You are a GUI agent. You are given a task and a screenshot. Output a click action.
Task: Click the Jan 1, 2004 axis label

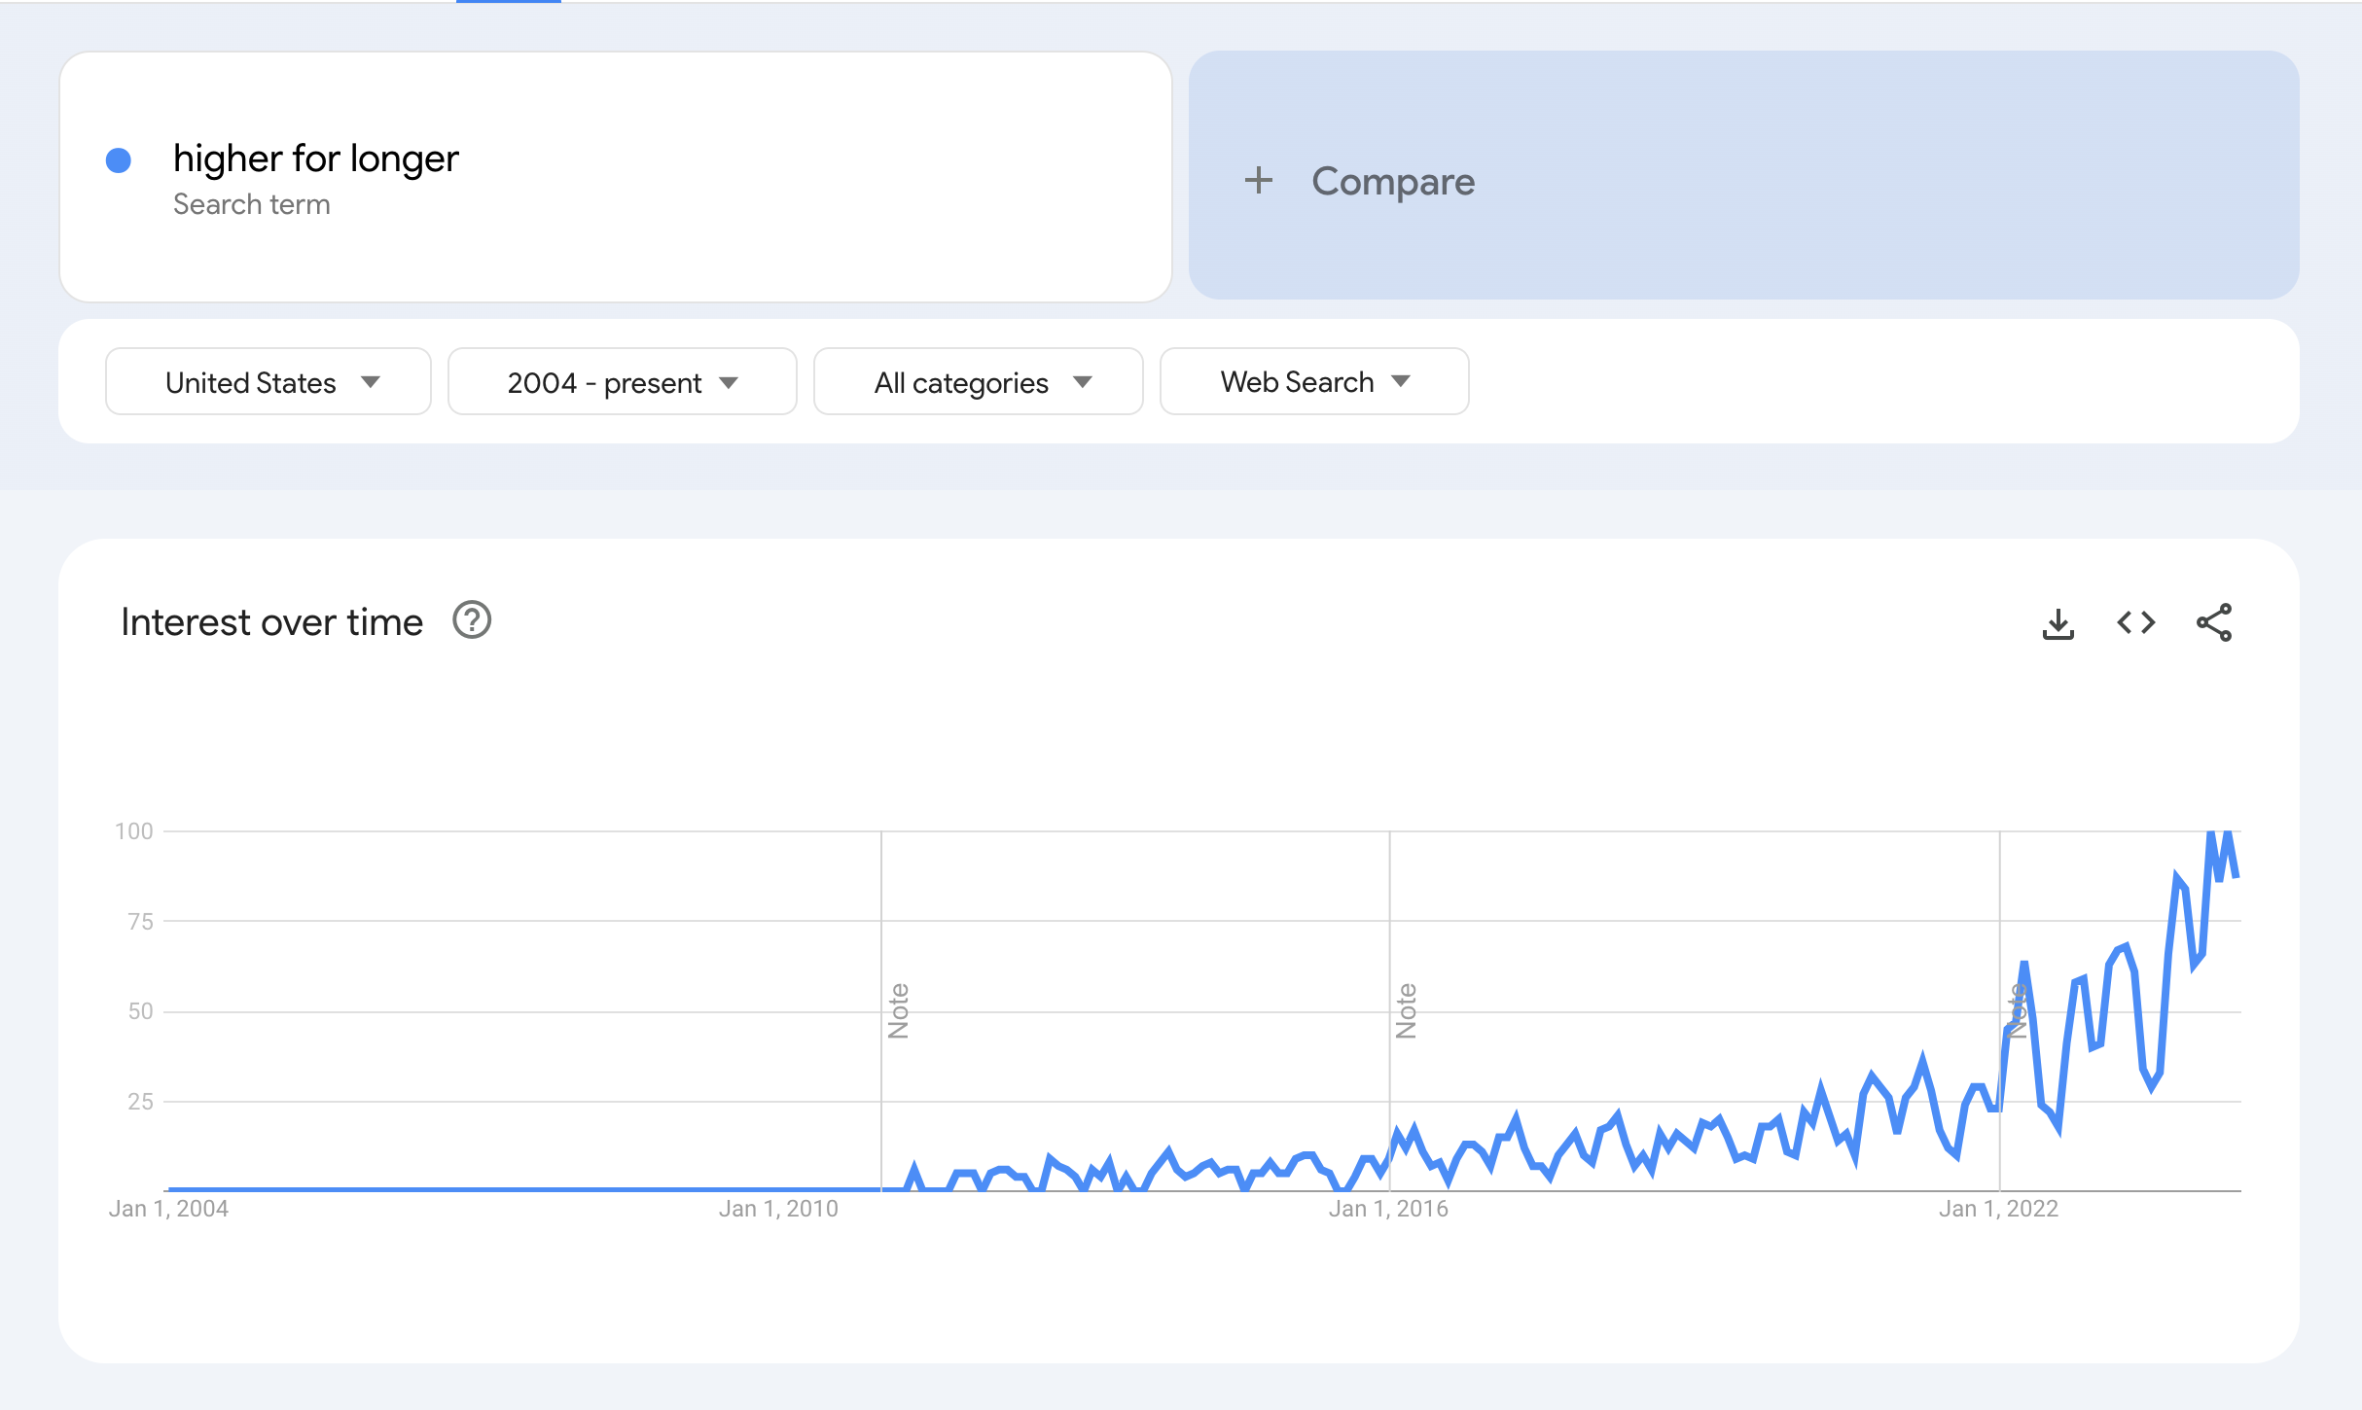point(168,1209)
